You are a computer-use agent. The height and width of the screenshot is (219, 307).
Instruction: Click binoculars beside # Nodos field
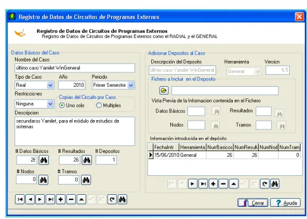[43, 180]
